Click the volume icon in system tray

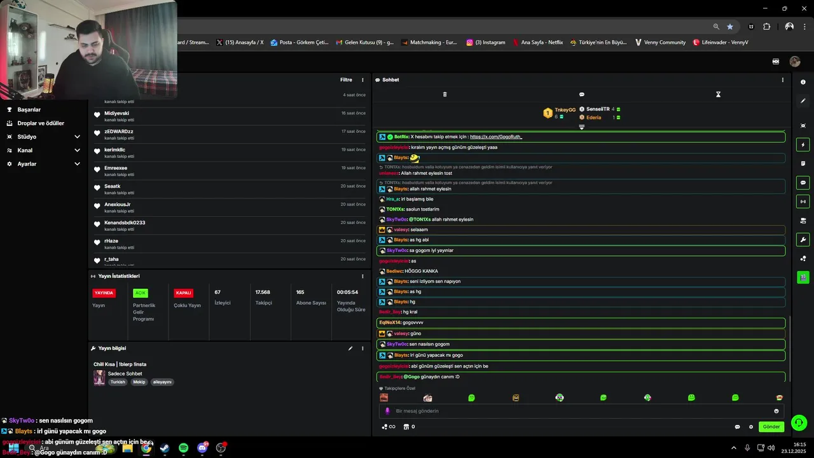(771, 448)
